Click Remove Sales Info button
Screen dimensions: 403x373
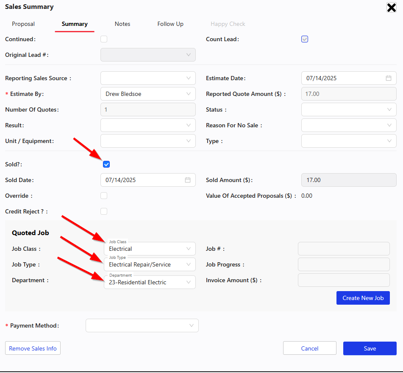pos(33,348)
